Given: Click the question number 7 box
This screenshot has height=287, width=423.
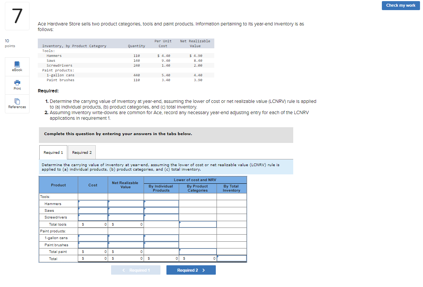Looking at the screenshot, I should [x=17, y=16].
